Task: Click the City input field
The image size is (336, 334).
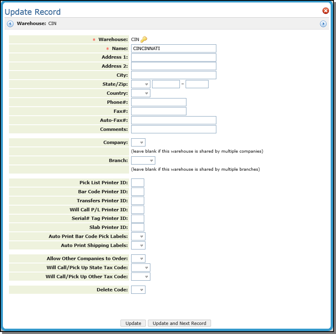Action: [x=173, y=75]
